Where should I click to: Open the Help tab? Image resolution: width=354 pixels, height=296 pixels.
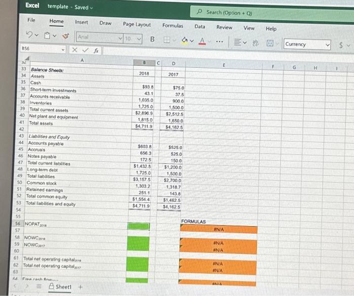pos(271,29)
